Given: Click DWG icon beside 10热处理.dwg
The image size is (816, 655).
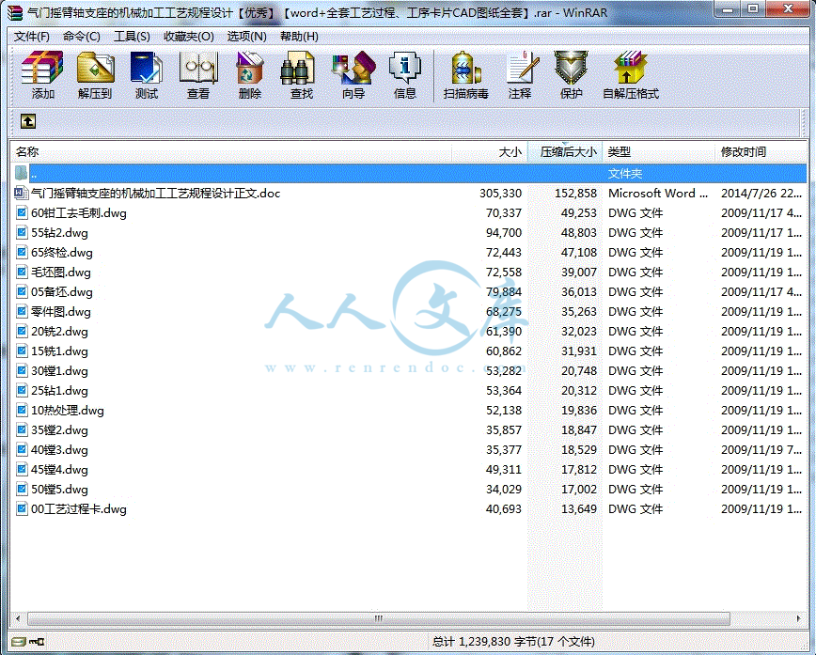Looking at the screenshot, I should 22,410.
